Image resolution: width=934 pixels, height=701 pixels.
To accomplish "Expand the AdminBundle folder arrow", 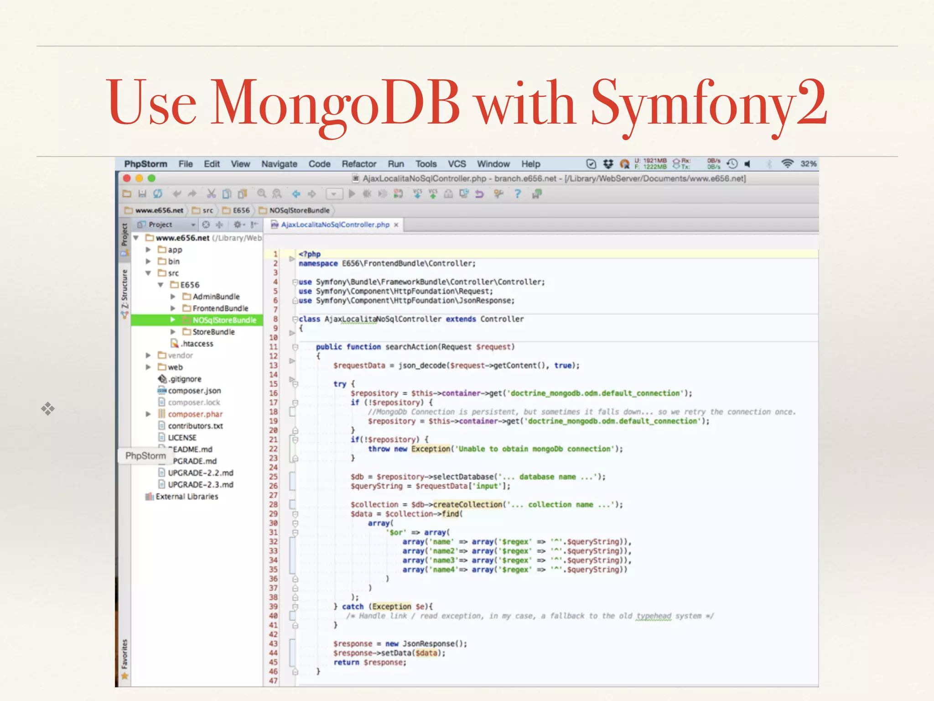I will pyautogui.click(x=173, y=297).
